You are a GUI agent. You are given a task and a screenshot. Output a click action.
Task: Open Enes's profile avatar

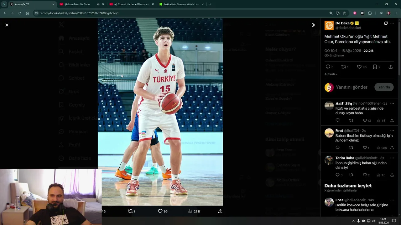[x=329, y=202]
